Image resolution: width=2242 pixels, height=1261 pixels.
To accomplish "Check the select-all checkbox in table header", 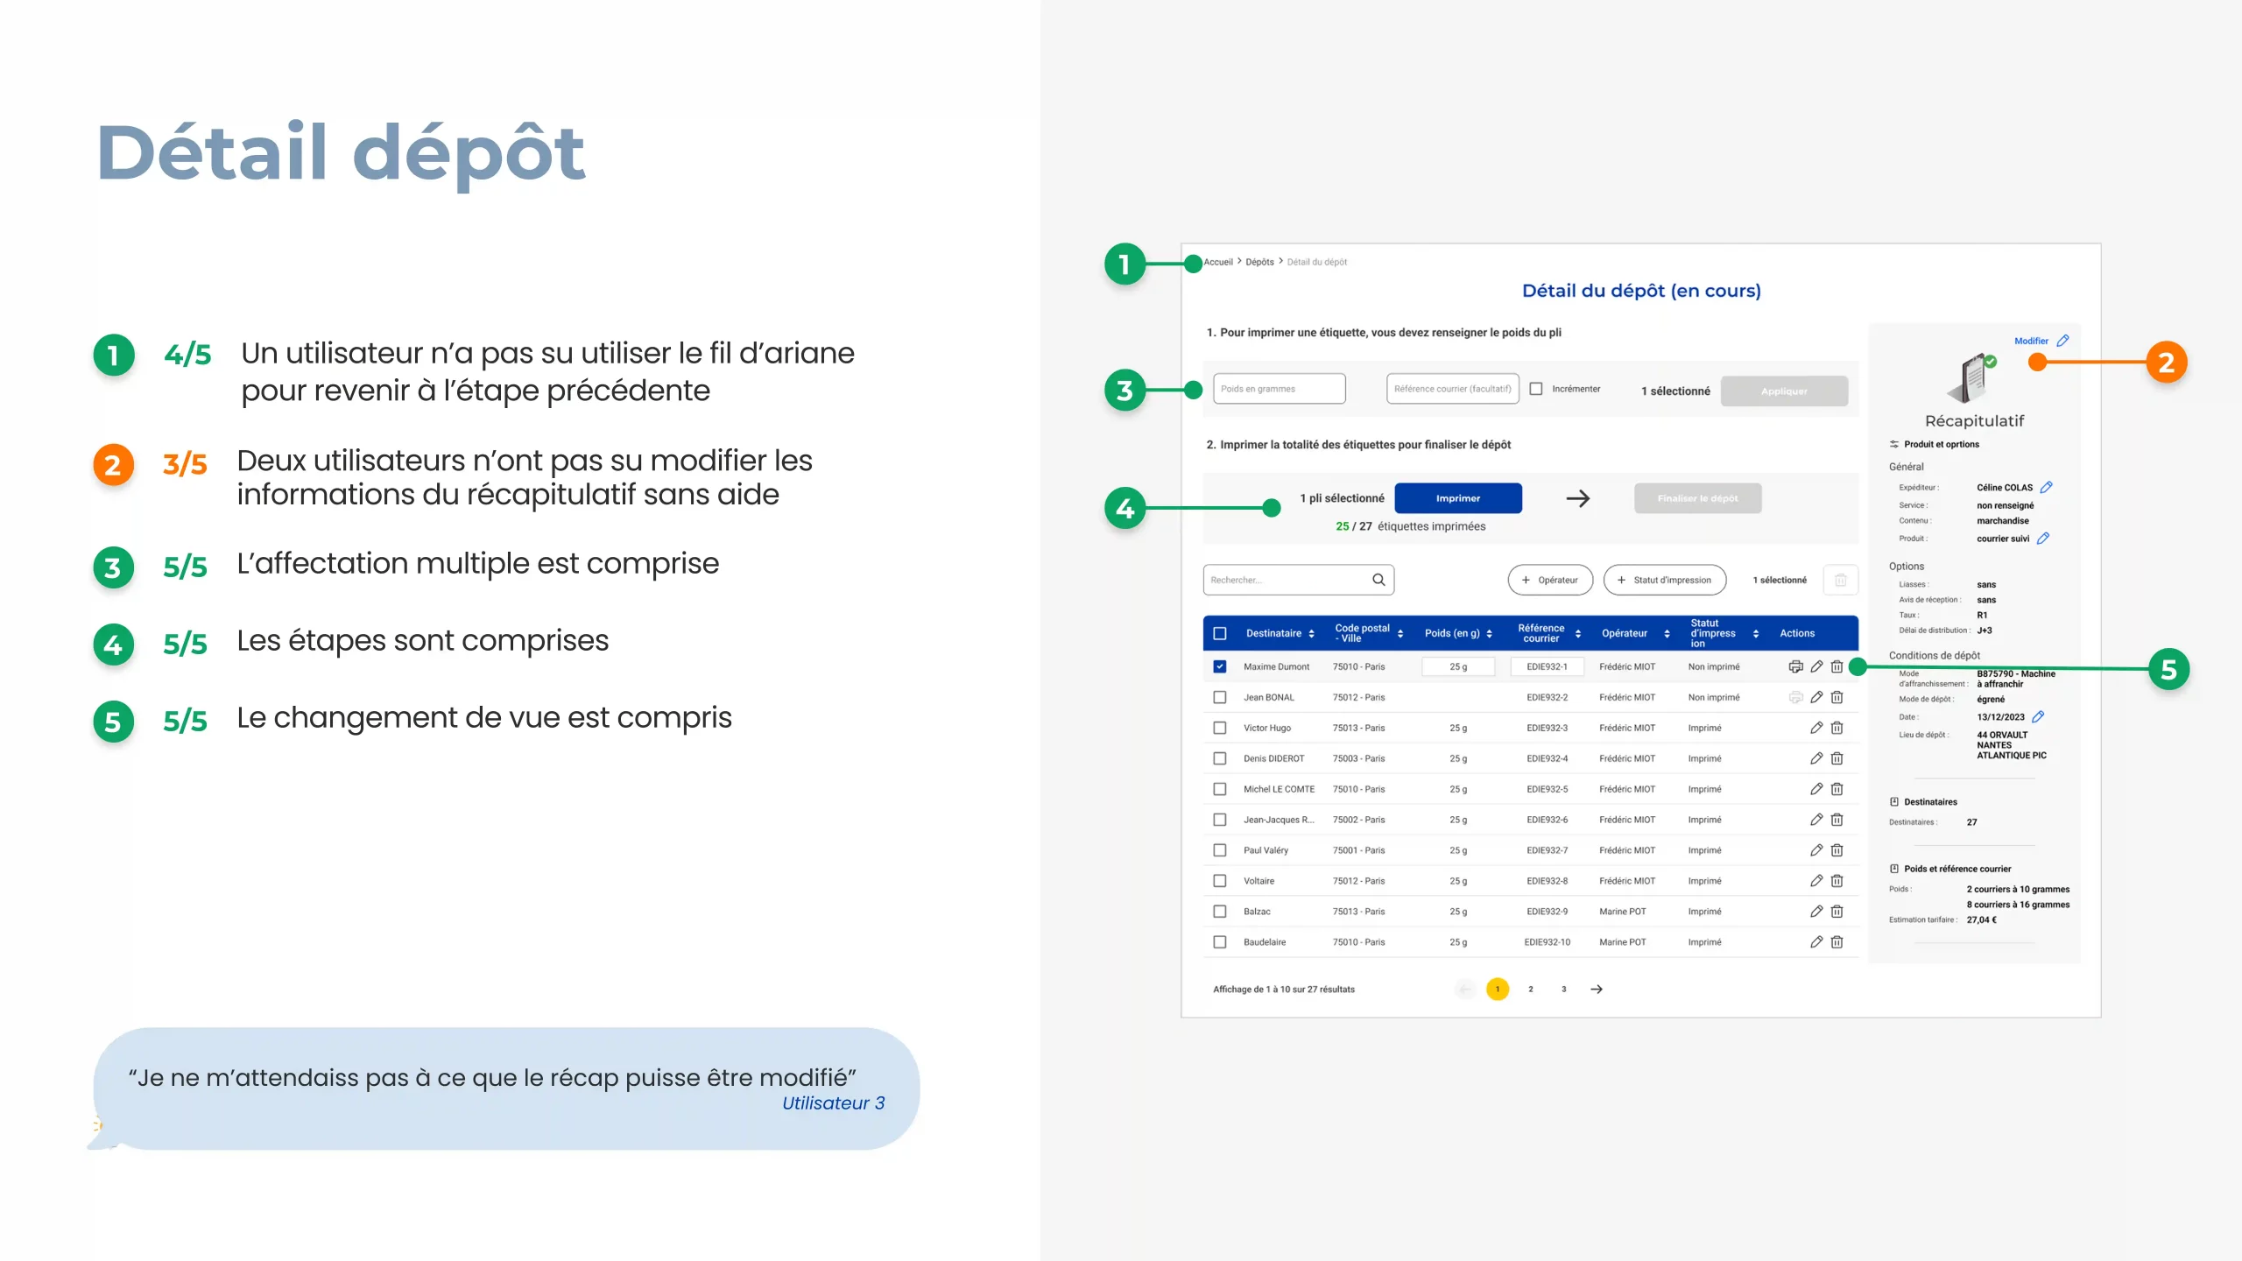I will point(1220,633).
